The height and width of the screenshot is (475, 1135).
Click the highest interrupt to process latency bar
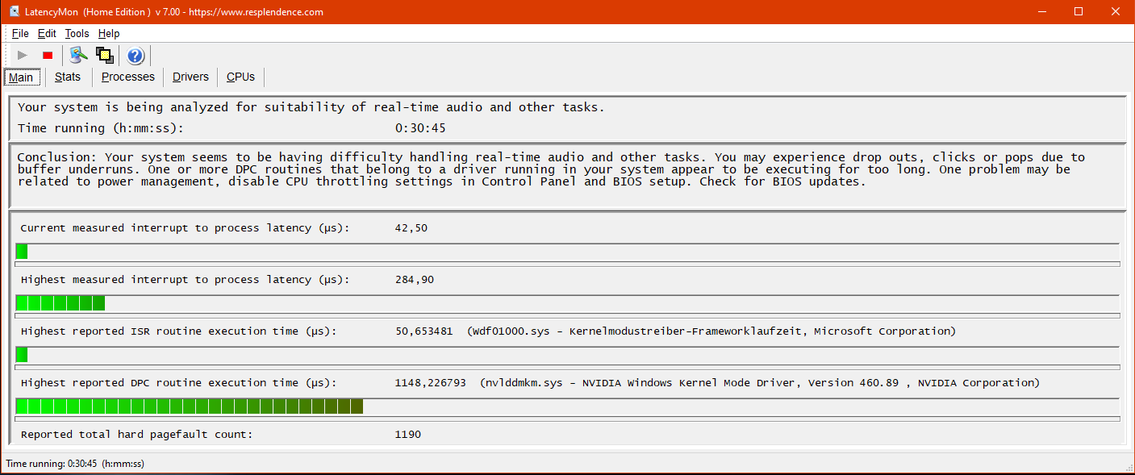click(567, 303)
